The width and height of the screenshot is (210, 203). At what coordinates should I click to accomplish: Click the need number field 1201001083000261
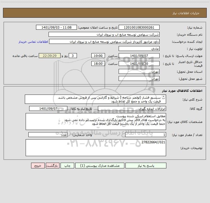pyautogui.click(x=139, y=27)
